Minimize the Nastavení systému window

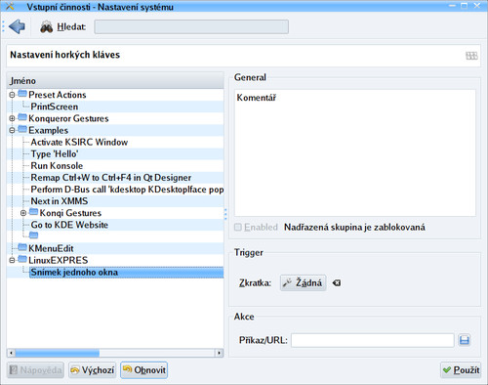(453, 6)
